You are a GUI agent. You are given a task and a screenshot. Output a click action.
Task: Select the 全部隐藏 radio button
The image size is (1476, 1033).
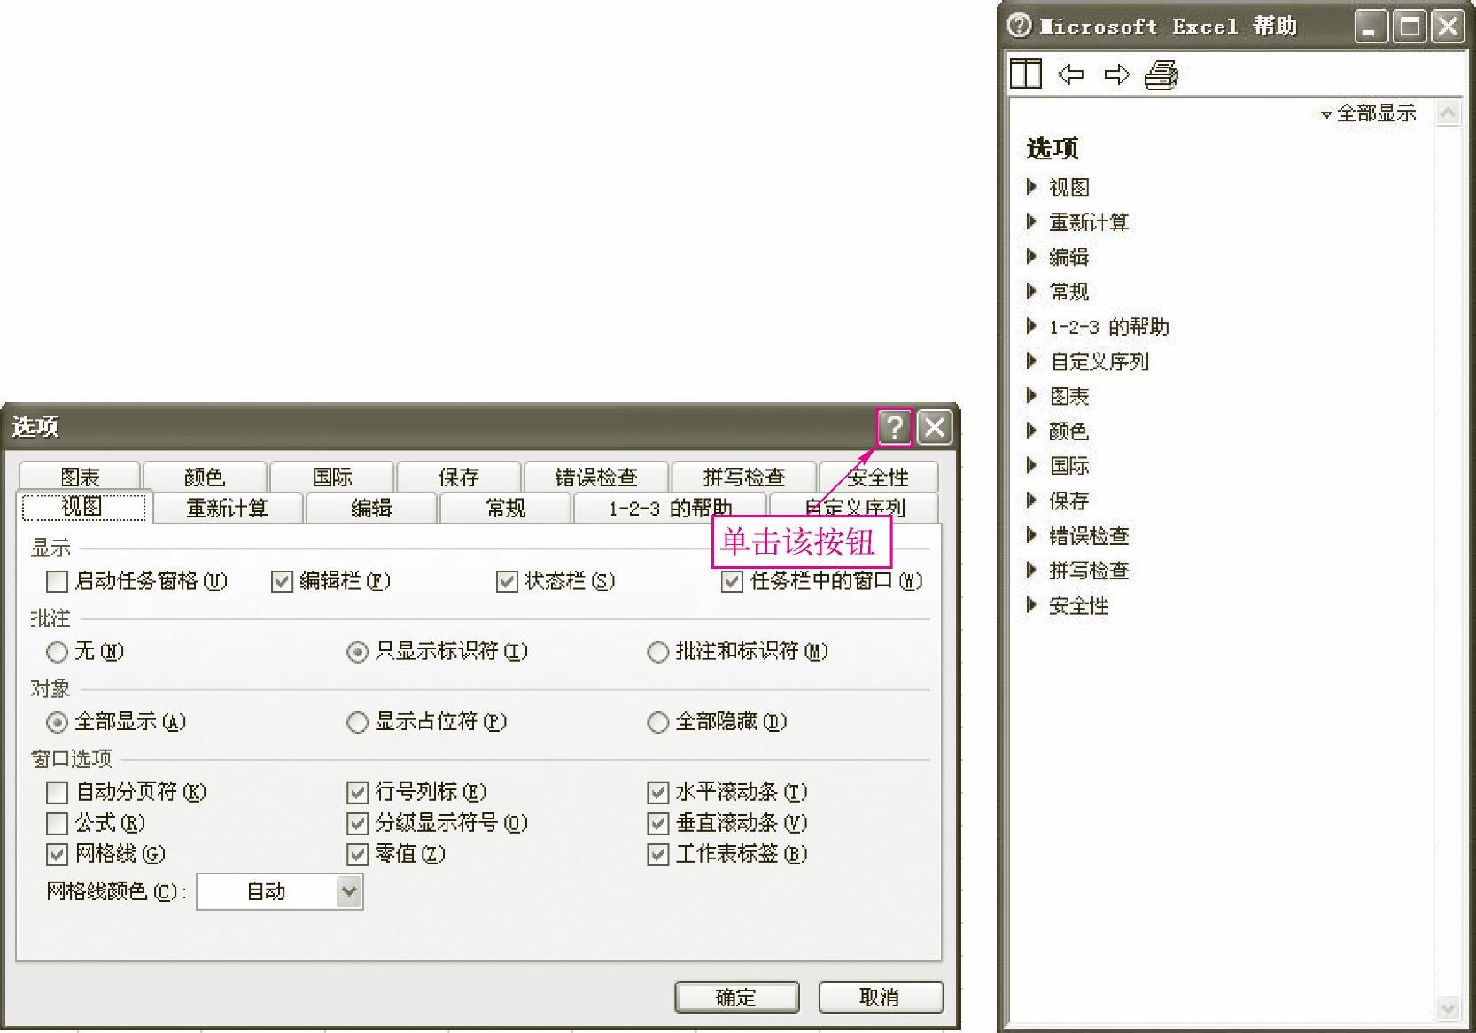click(x=657, y=722)
